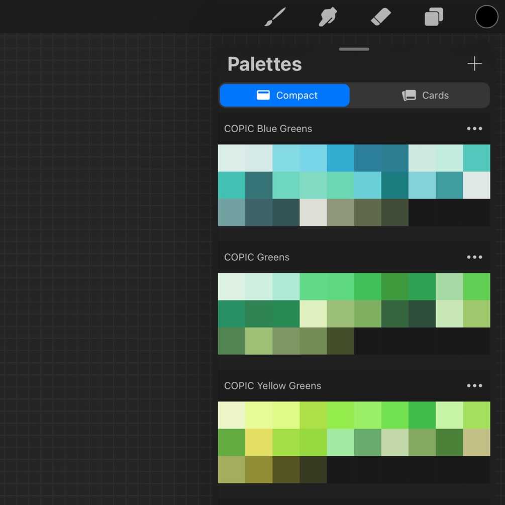Pick tan swatch ending Yellow Greens second row
505x505 pixels.
click(x=477, y=442)
